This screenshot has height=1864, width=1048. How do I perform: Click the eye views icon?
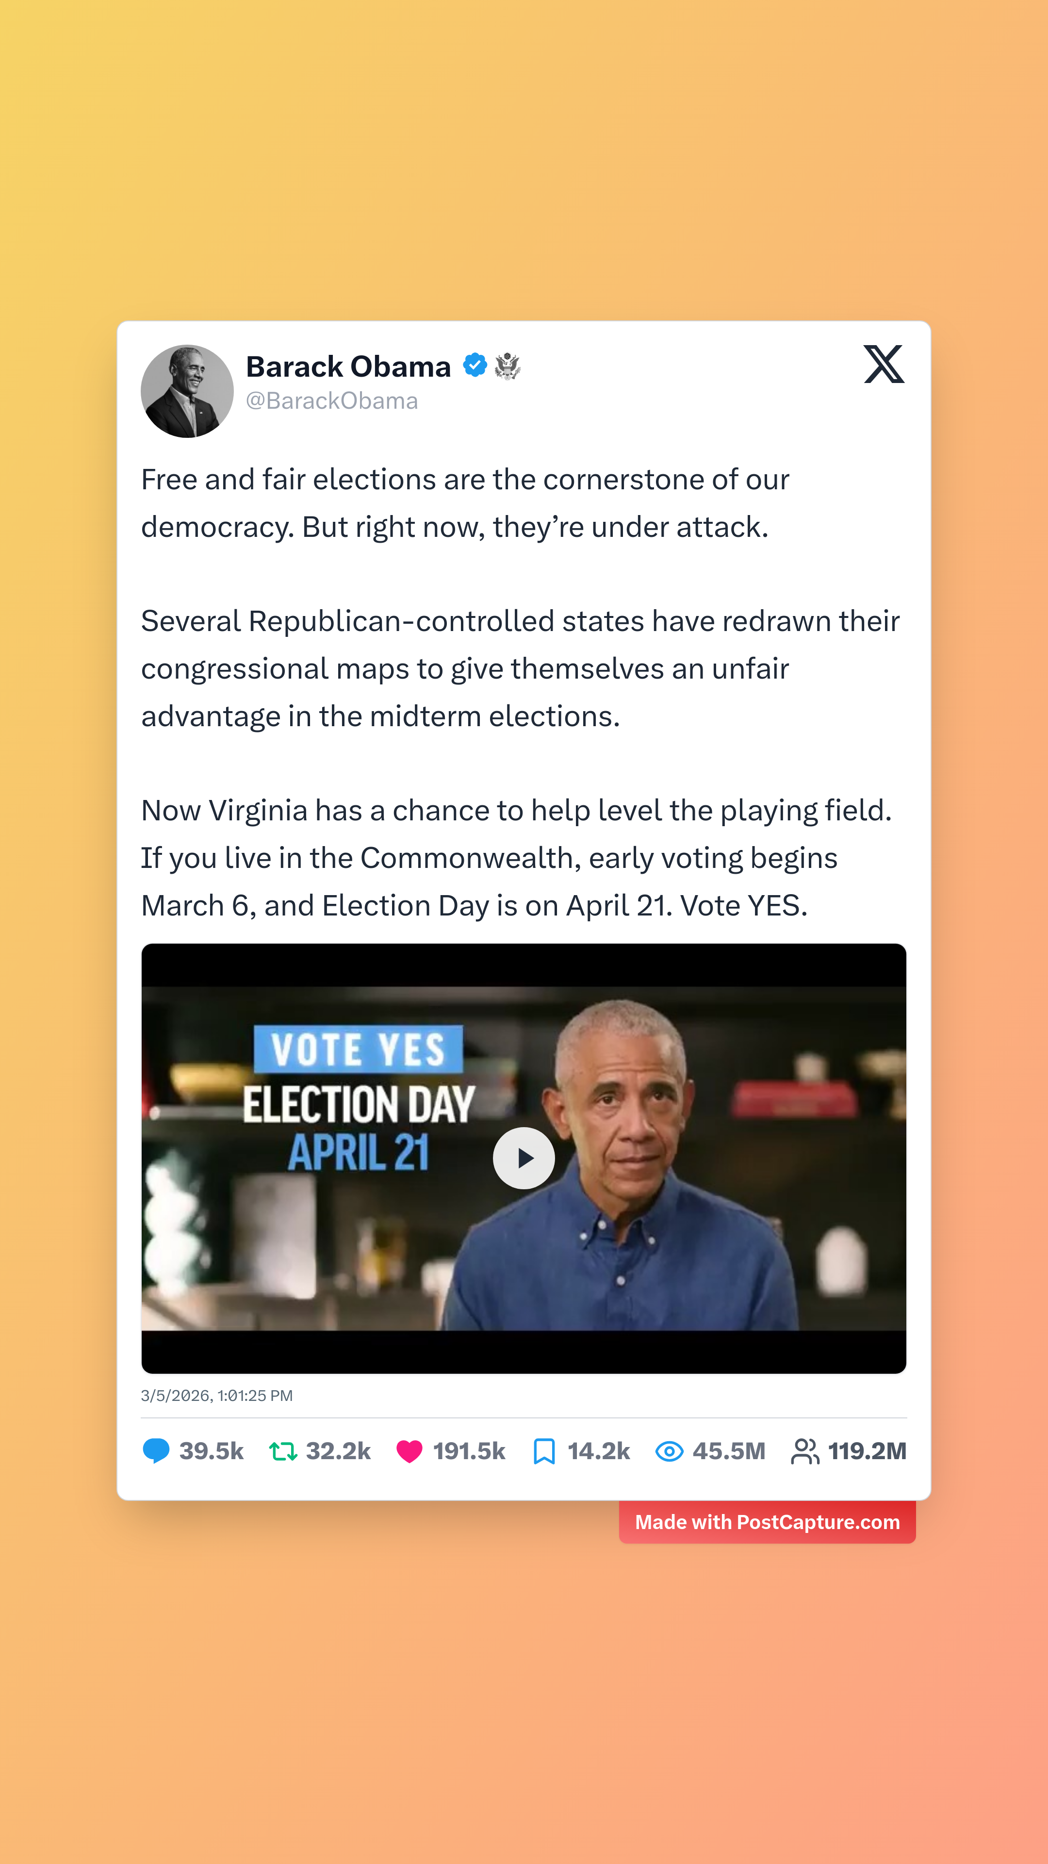pos(669,1451)
